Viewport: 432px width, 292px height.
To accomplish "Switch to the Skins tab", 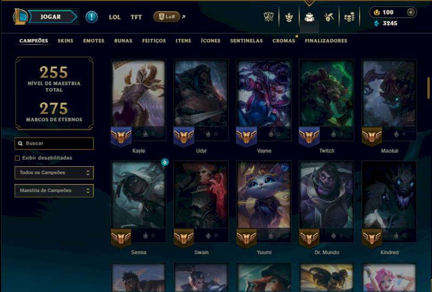I will coord(65,41).
